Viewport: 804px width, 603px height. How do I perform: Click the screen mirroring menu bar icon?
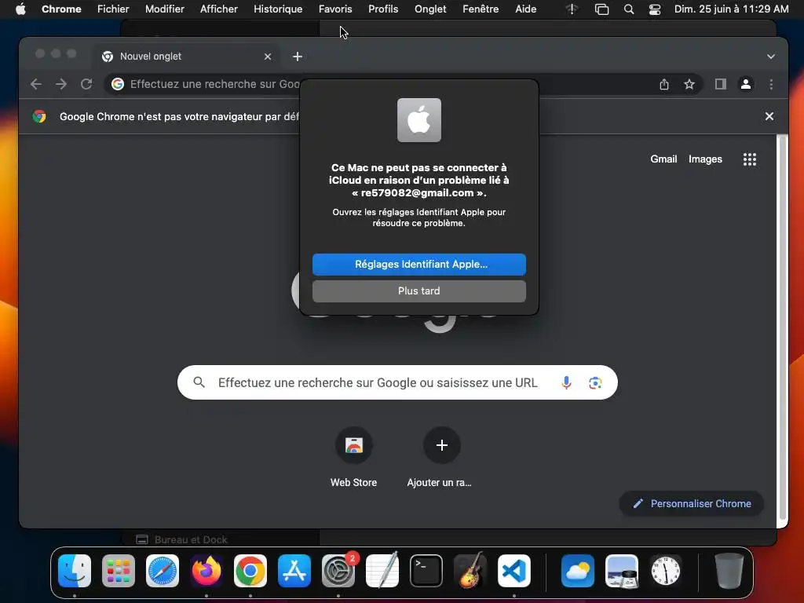[601, 9]
